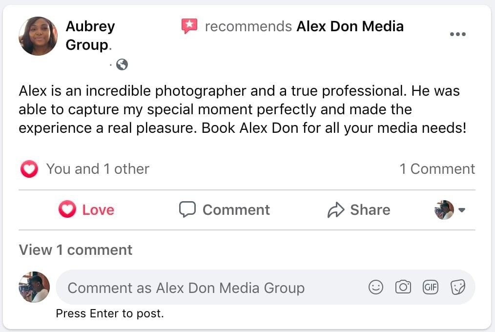The width and height of the screenshot is (495, 332).
Task: Click the public globe privacy icon
Action: point(122,64)
